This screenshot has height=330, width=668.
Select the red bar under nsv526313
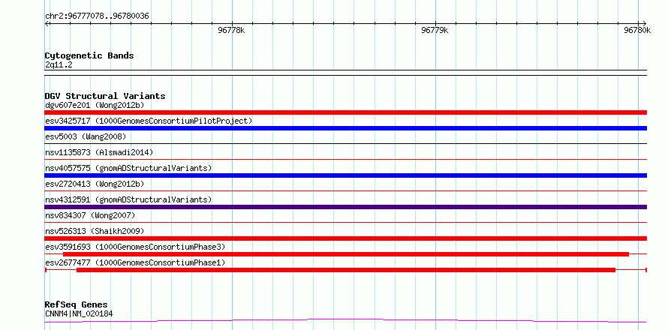(x=345, y=238)
